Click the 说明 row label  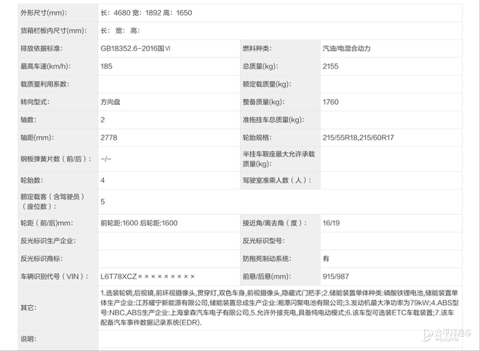click(x=28, y=339)
